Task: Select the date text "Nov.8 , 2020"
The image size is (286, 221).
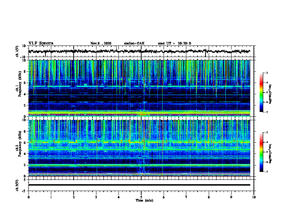Action: 101,43
